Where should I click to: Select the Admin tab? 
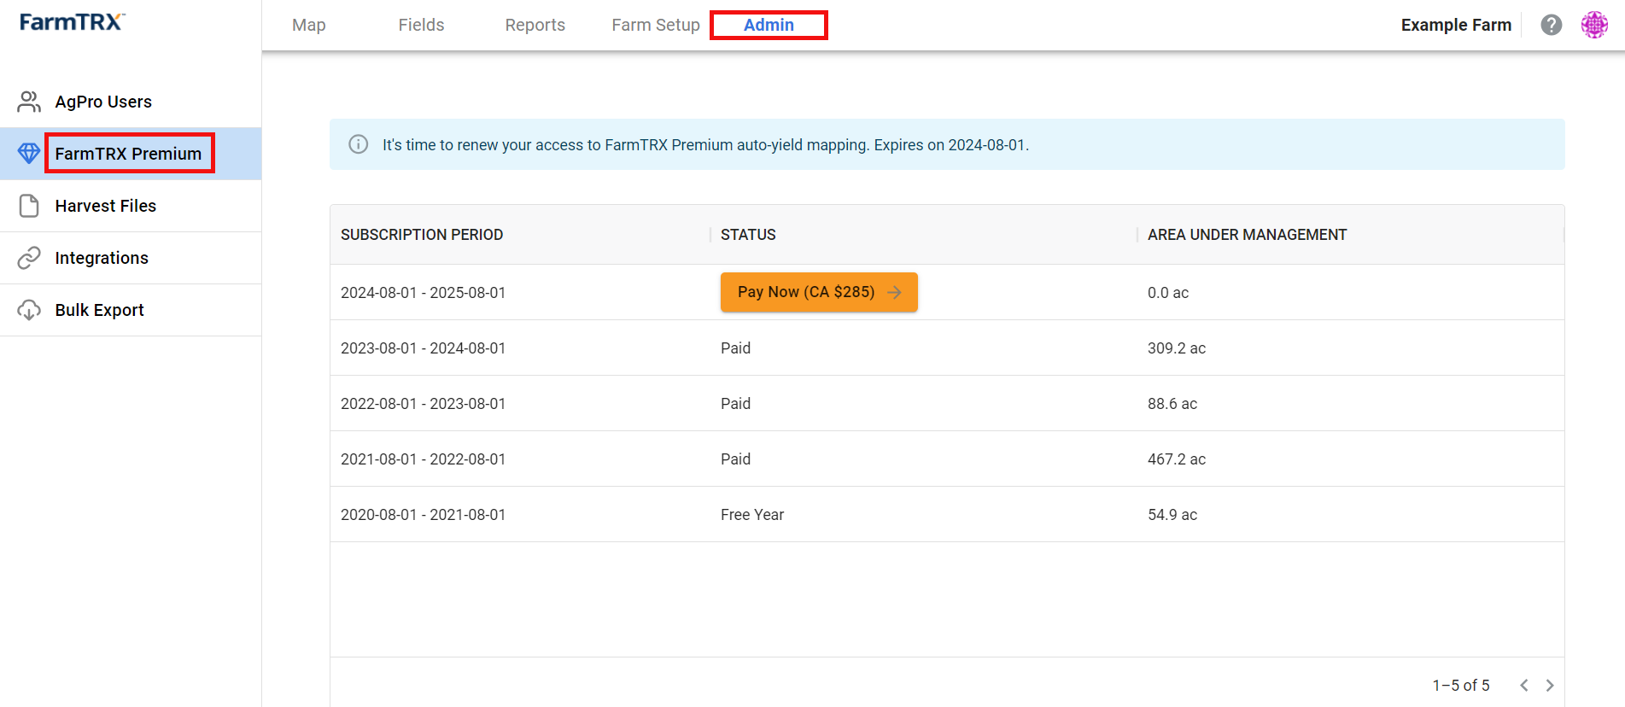(x=769, y=25)
